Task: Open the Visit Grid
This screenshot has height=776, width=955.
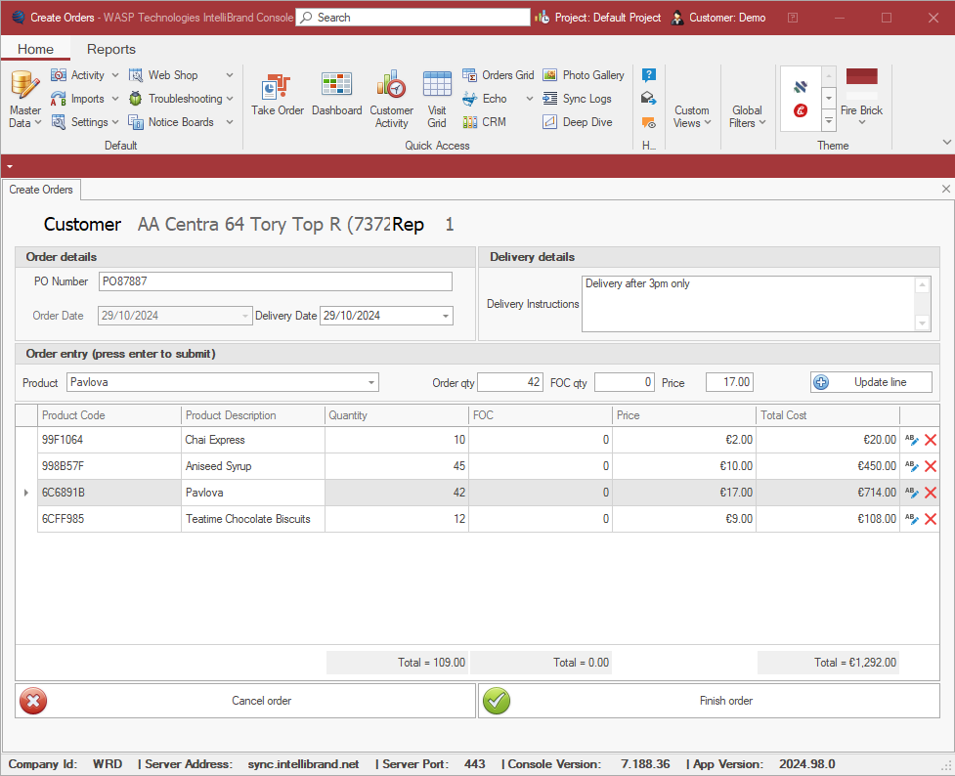Action: pos(437,100)
